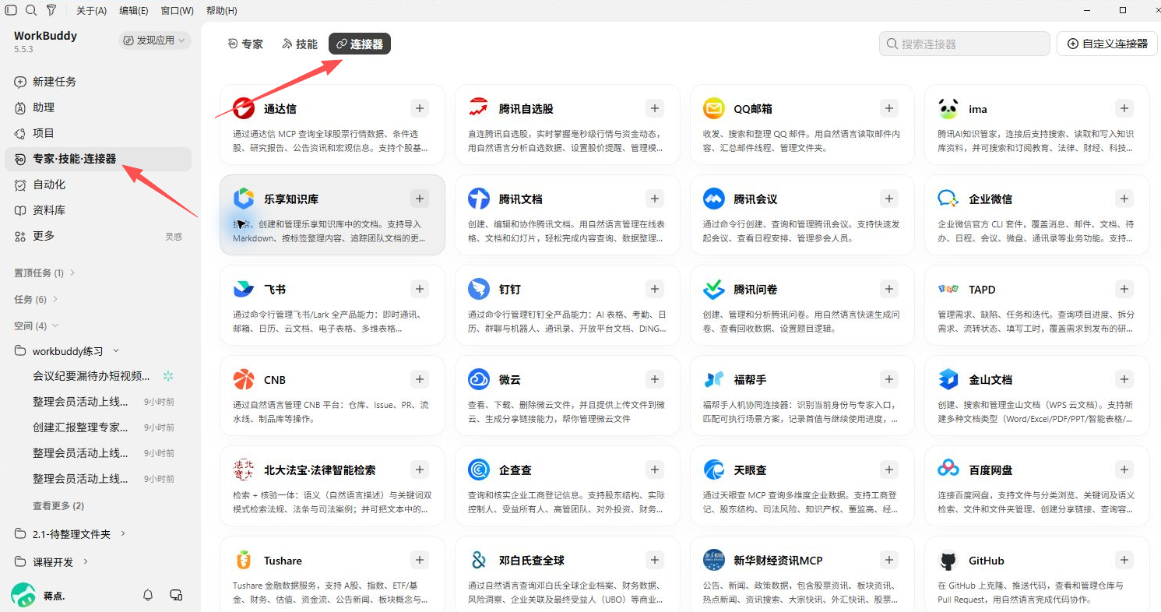
Task: Add the 腾讯文档 connector with its plus button
Action: (655, 199)
